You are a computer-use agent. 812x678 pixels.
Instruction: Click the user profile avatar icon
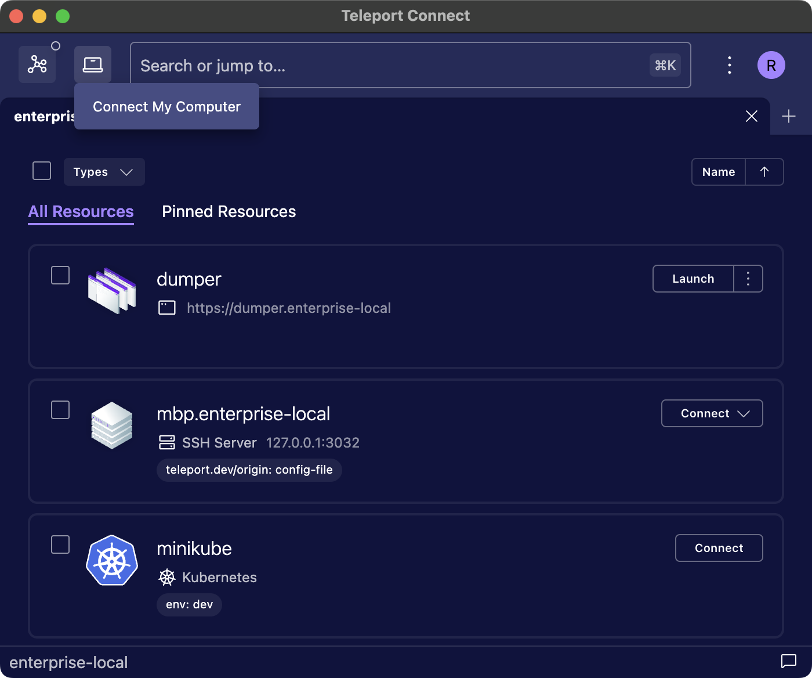(771, 65)
